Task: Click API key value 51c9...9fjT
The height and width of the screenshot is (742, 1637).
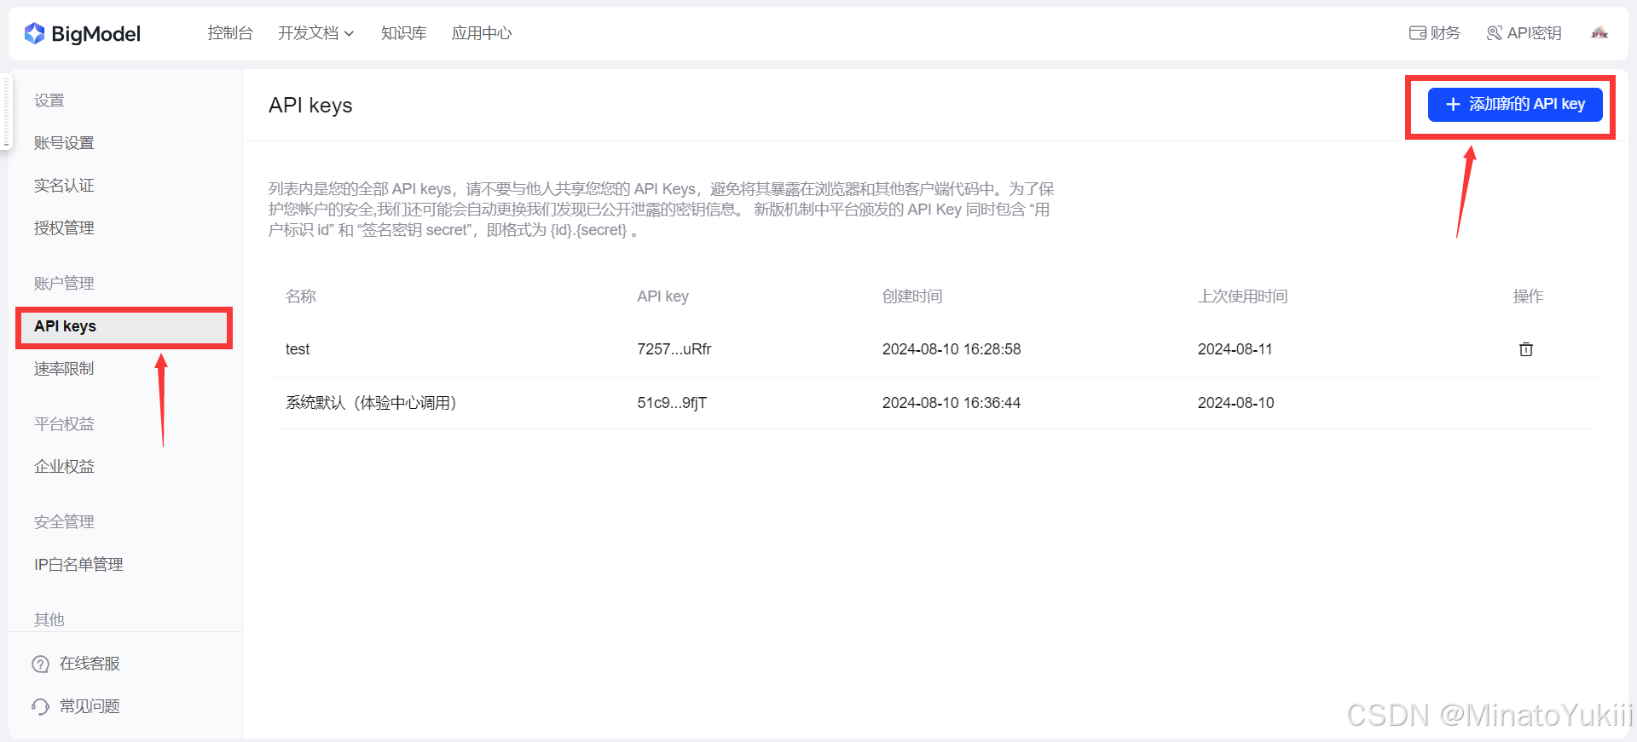Action: pos(672,403)
